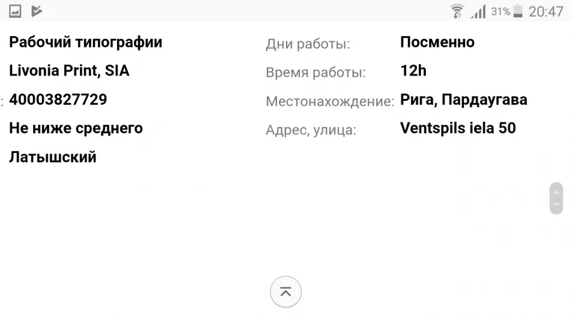Tap the Рига, Пардаугава location value

pos(464,100)
